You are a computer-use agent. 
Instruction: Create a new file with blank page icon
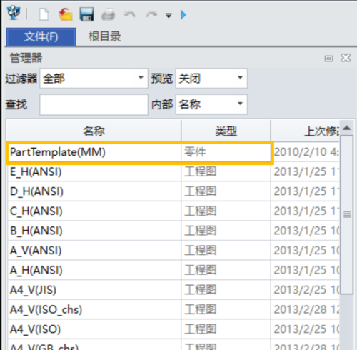pyautogui.click(x=44, y=14)
